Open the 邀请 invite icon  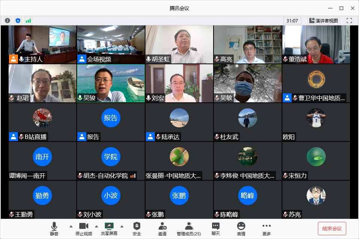click(162, 229)
